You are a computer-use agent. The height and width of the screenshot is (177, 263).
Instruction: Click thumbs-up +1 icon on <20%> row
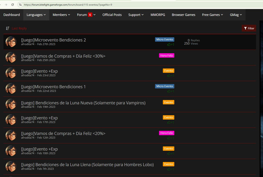pyautogui.click(x=171, y=138)
